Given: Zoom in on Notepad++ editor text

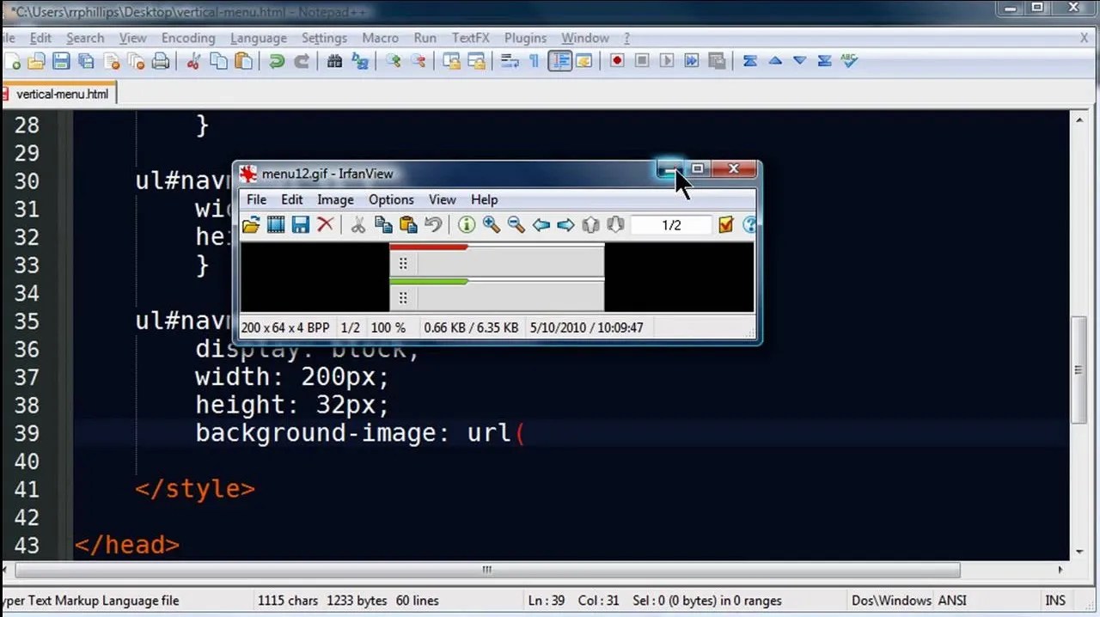Looking at the screenshot, I should click(393, 61).
